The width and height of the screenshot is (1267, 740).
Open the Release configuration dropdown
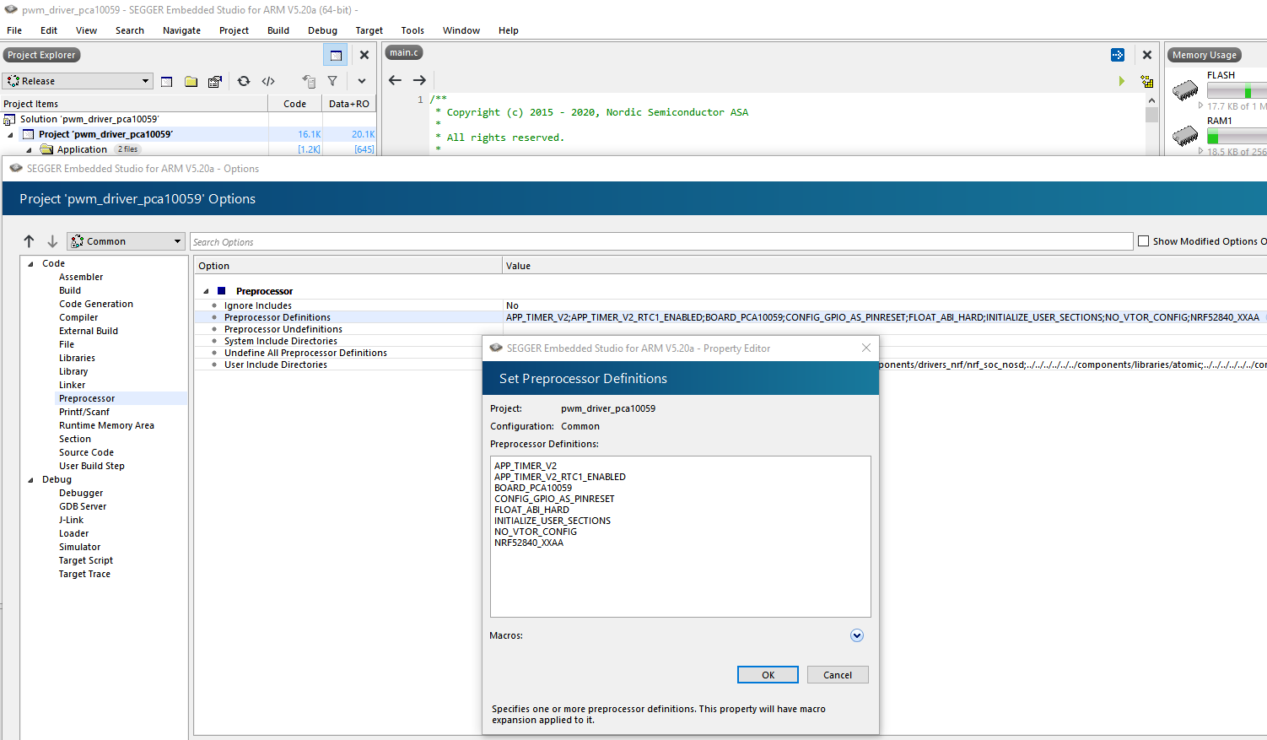78,81
